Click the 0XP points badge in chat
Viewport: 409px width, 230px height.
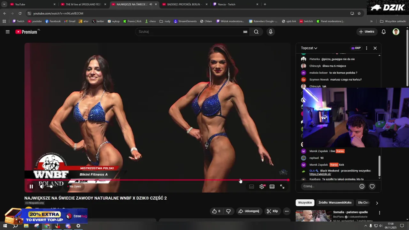pyautogui.click(x=356, y=48)
